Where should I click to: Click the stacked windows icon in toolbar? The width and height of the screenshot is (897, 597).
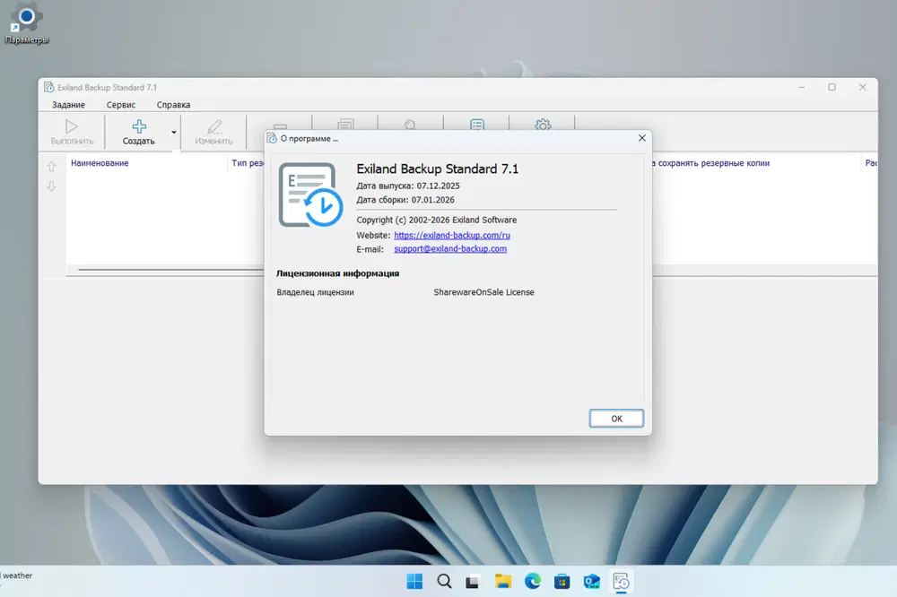pos(345,124)
